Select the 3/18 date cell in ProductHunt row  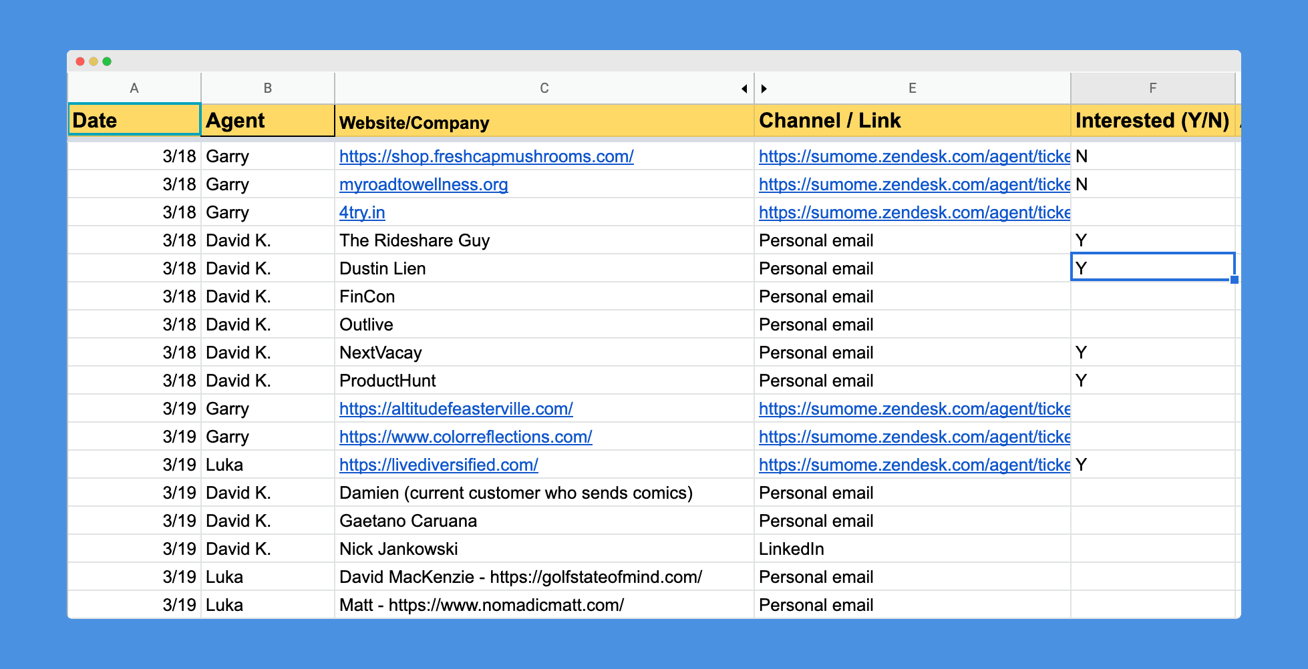(134, 381)
